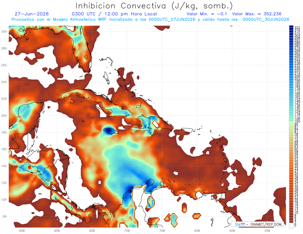Click the '30N' latitude label
Screen dimensions: 303x234
pos(4,32)
